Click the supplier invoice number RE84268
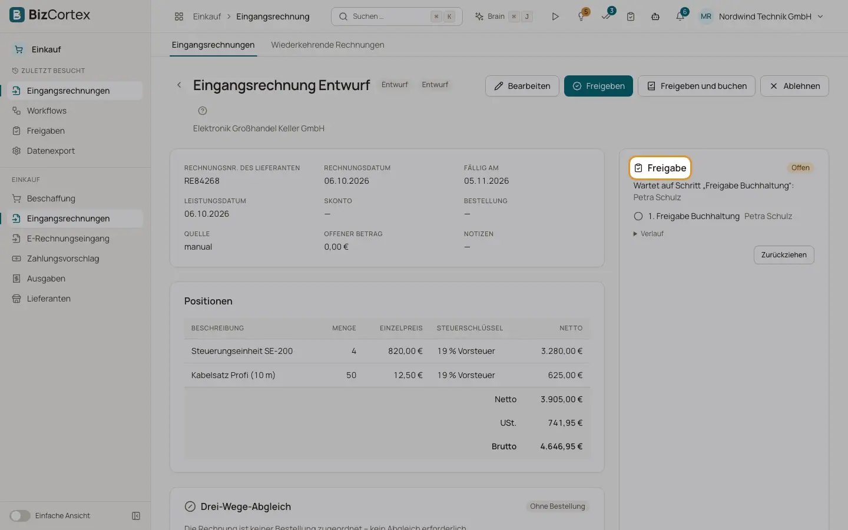848x530 pixels. click(x=202, y=181)
